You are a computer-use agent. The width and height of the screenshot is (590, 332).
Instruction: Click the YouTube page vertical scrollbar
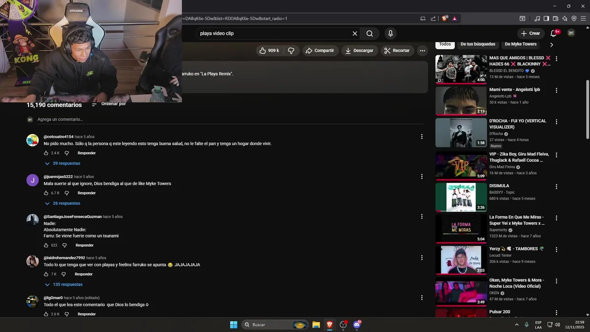point(587,108)
